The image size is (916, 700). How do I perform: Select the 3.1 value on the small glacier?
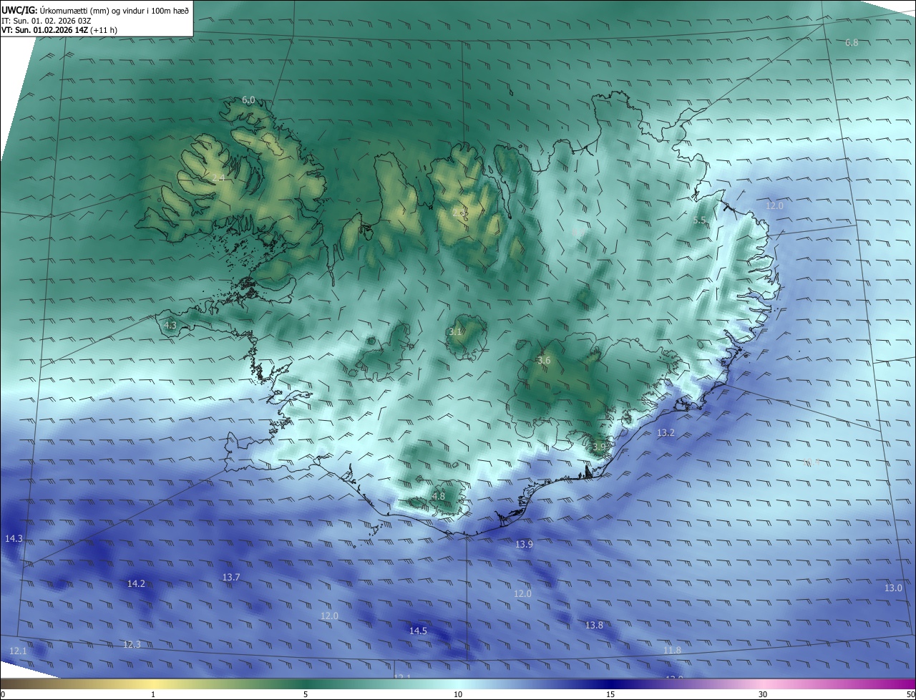point(455,332)
